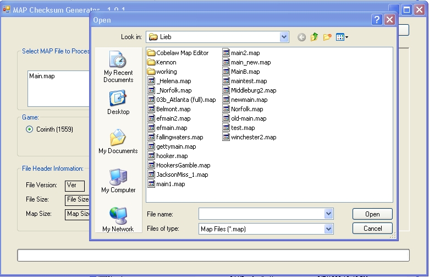Click the Cancel button
This screenshot has width=429, height=277.
pos(372,228)
